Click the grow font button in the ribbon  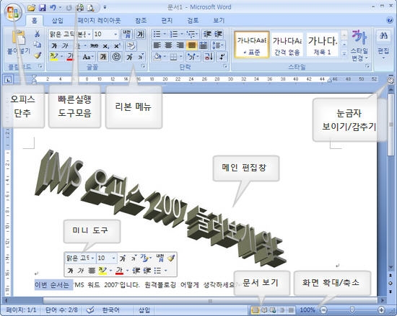[x=130, y=57]
